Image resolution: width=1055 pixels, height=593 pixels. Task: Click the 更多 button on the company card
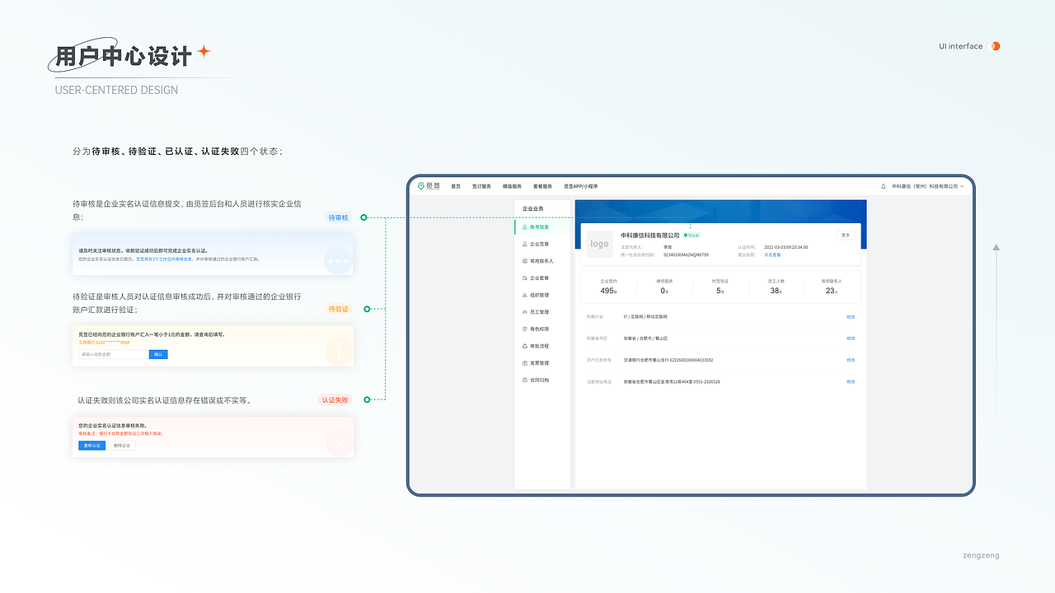(x=845, y=235)
